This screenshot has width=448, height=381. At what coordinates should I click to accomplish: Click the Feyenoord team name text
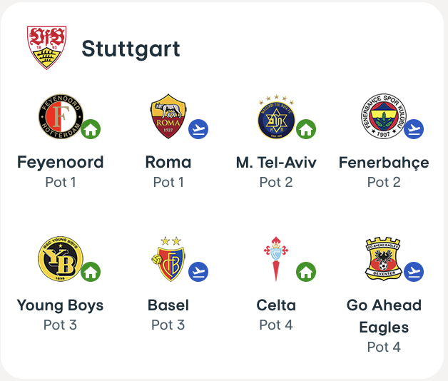pyautogui.click(x=60, y=162)
